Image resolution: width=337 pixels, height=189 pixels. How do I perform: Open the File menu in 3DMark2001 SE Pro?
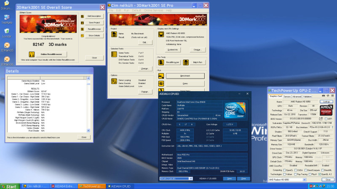(x=111, y=10)
